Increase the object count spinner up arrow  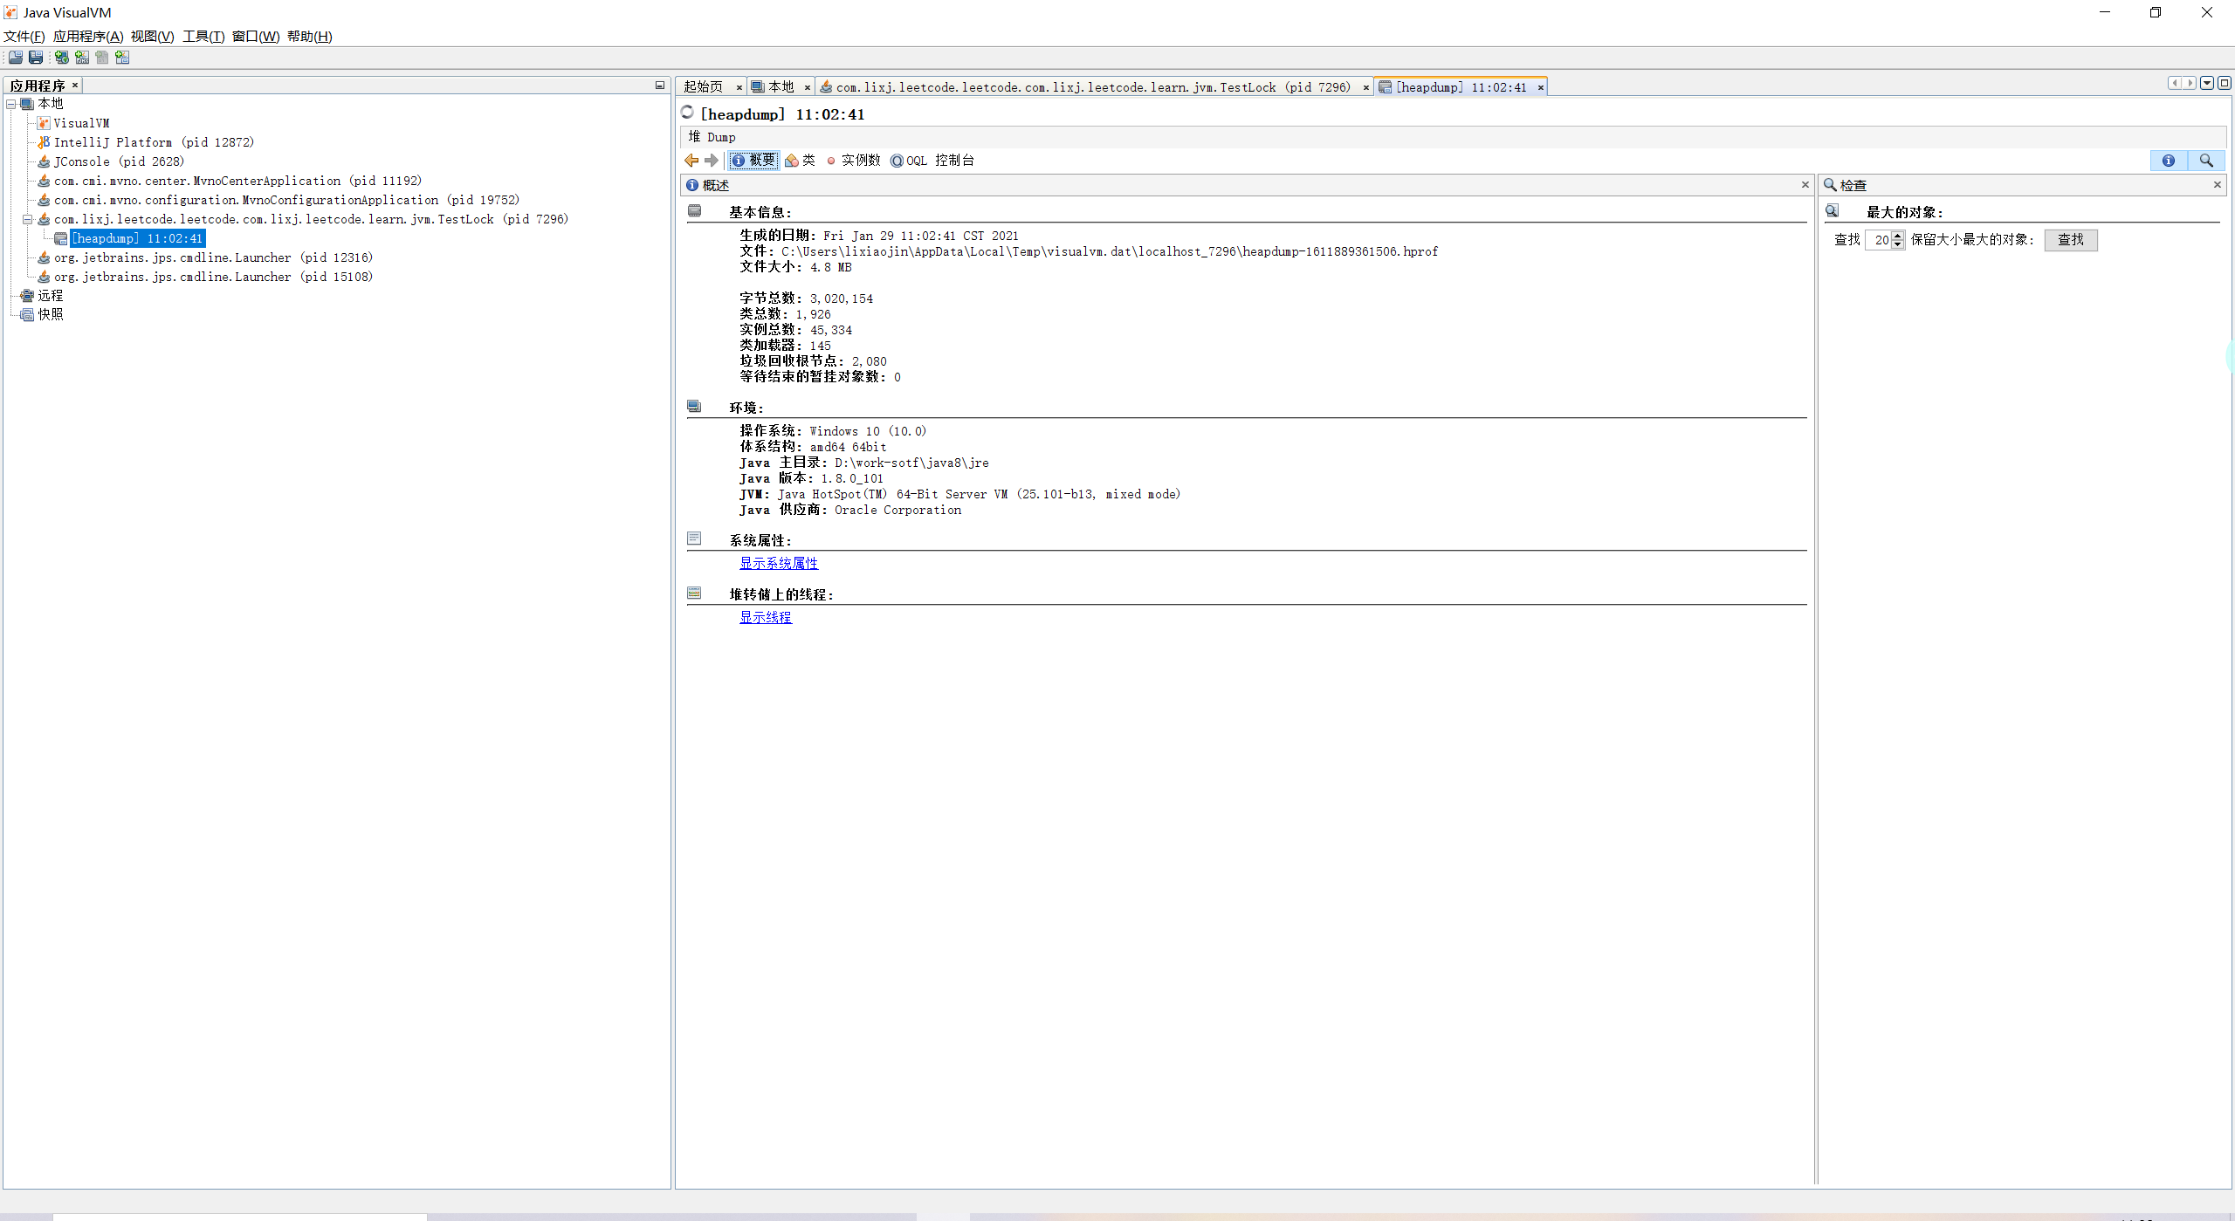pyautogui.click(x=1897, y=236)
